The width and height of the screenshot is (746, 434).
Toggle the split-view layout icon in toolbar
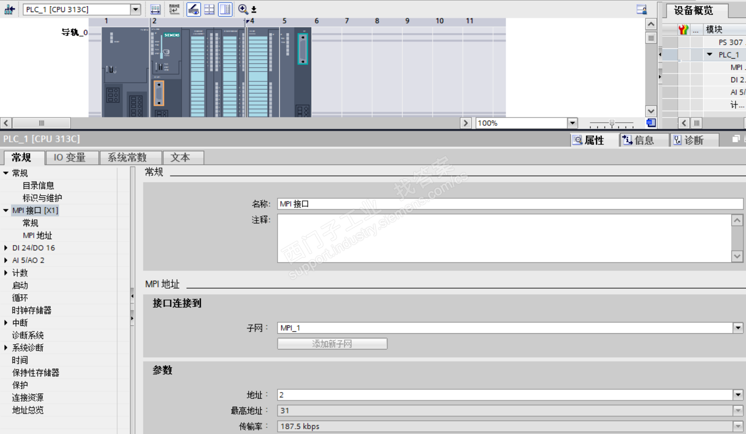click(x=225, y=9)
